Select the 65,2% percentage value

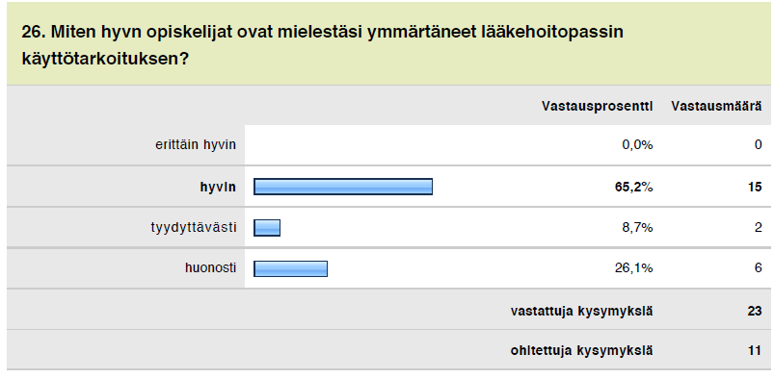634,187
